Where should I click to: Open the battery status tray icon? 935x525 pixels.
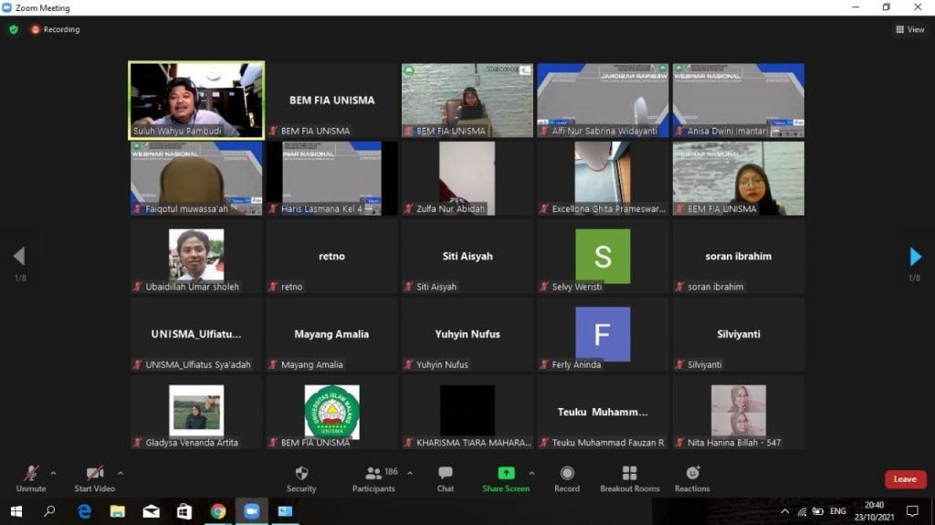(x=818, y=511)
